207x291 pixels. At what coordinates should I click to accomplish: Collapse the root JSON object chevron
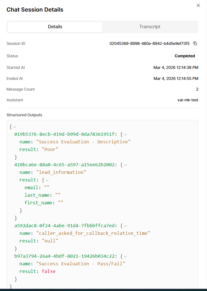click(x=15, y=127)
